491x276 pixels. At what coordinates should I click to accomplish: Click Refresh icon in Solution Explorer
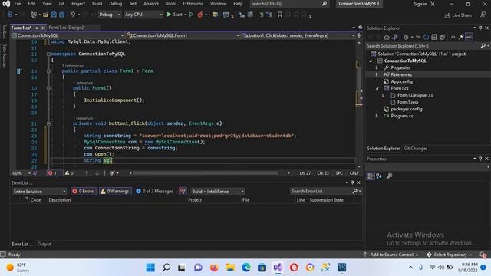(x=426, y=38)
